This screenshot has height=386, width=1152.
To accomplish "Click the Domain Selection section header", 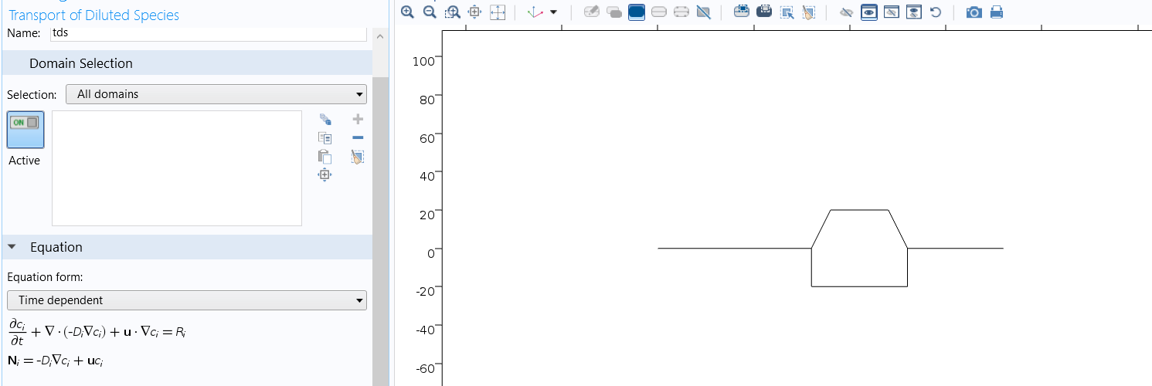I will tap(81, 63).
